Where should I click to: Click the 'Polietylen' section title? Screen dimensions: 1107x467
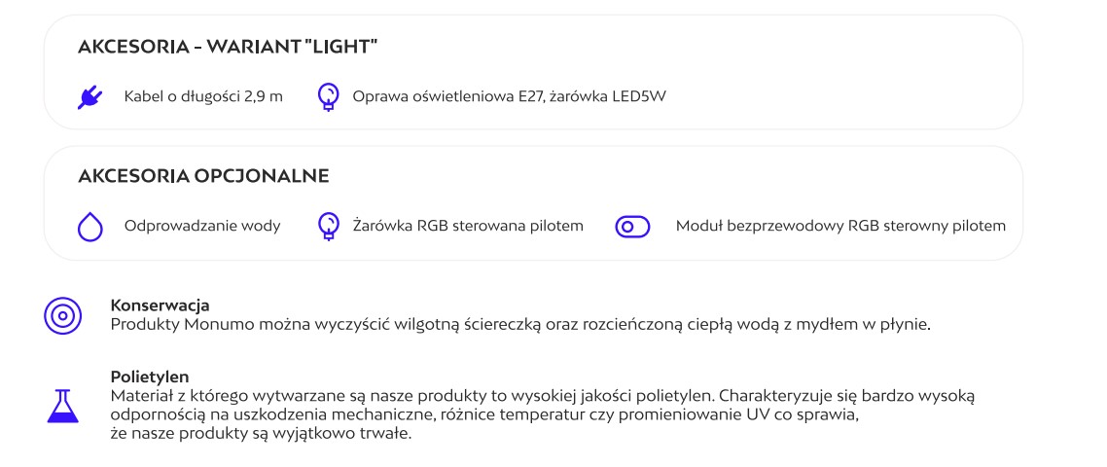pos(150,375)
